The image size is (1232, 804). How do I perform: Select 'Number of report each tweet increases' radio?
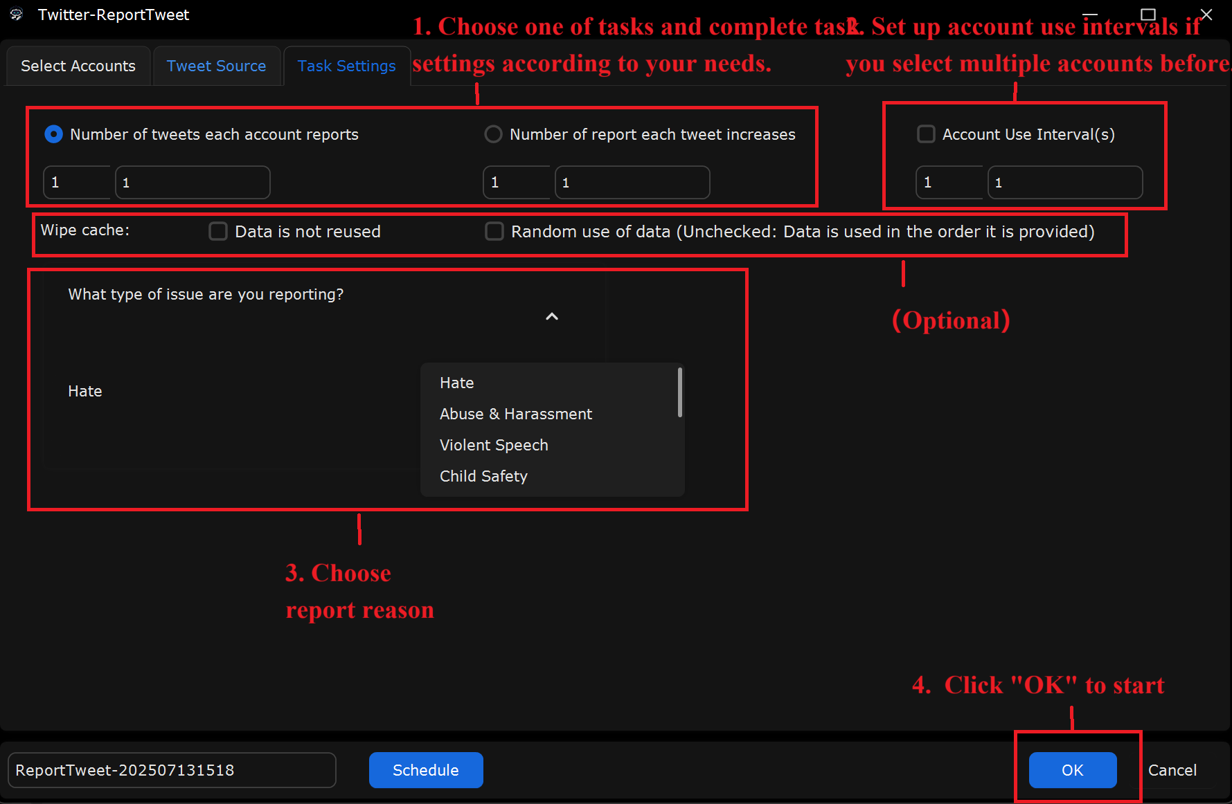[493, 134]
